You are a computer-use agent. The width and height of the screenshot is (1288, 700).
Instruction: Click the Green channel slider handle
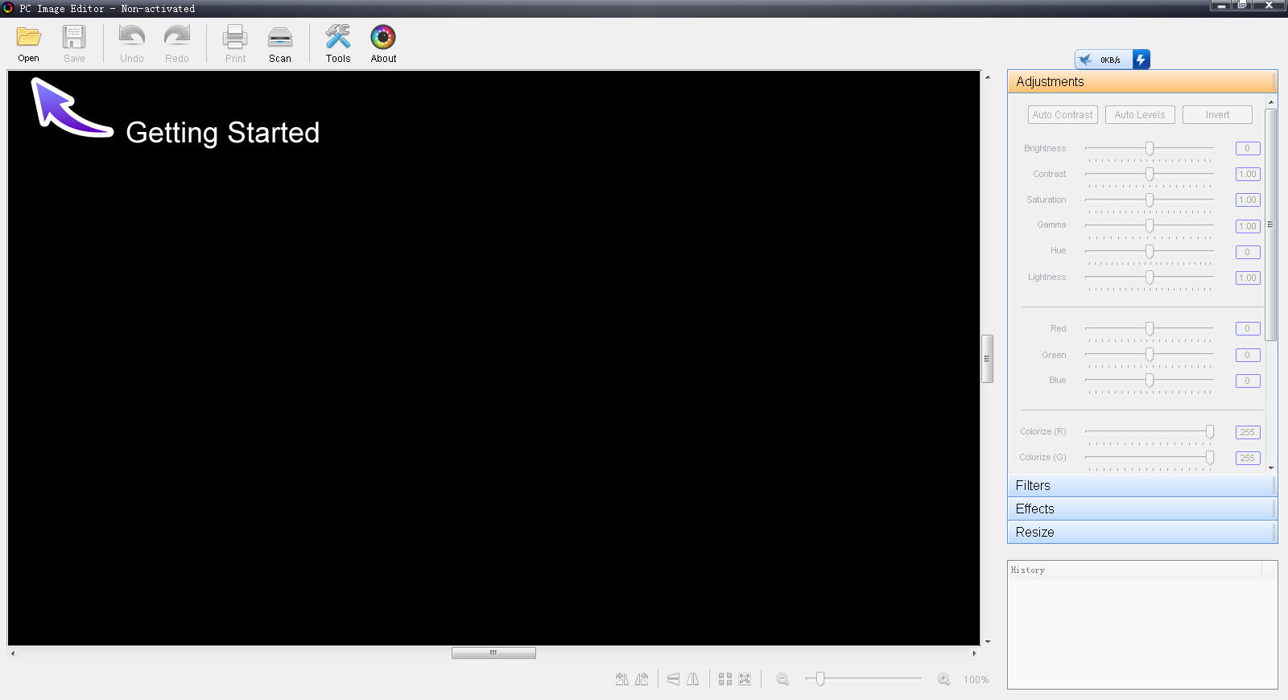[x=1150, y=354]
